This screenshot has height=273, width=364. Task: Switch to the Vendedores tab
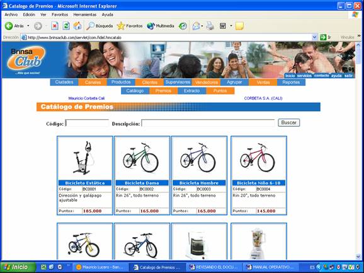point(207,82)
